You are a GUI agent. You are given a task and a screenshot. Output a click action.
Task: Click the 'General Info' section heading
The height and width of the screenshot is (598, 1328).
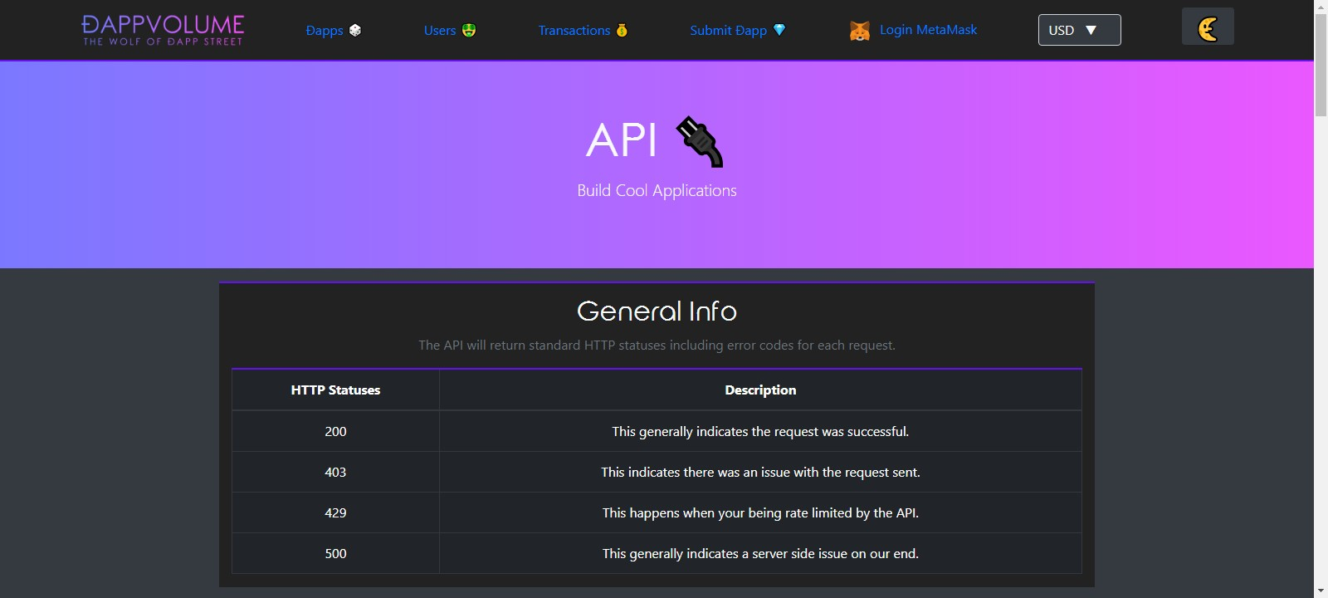(657, 311)
